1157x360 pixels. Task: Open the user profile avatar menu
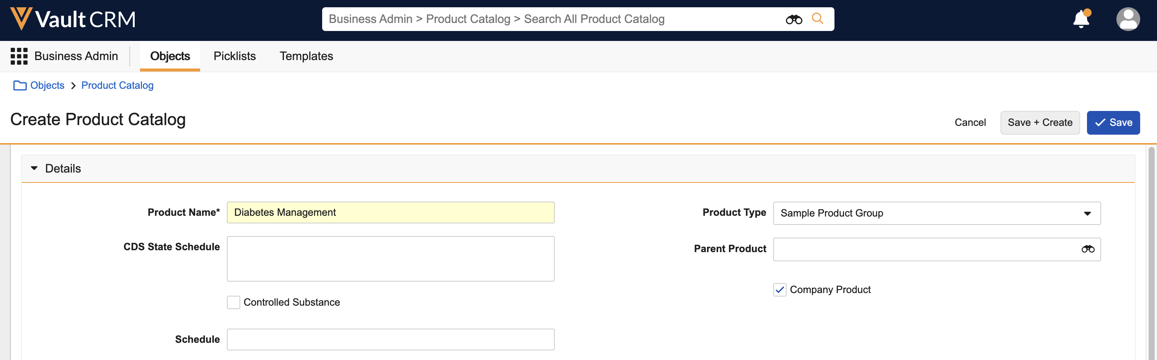1128,19
